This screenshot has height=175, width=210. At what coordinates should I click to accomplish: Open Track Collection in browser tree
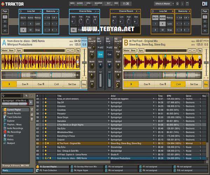tap(14, 117)
